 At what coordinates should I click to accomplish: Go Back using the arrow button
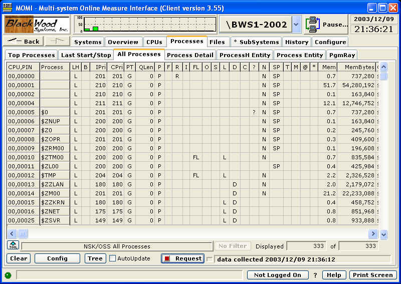24,42
